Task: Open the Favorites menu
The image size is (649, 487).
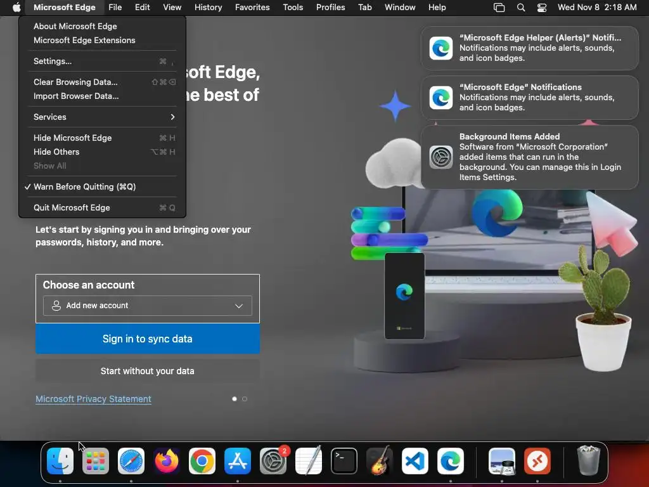Action: [252, 7]
